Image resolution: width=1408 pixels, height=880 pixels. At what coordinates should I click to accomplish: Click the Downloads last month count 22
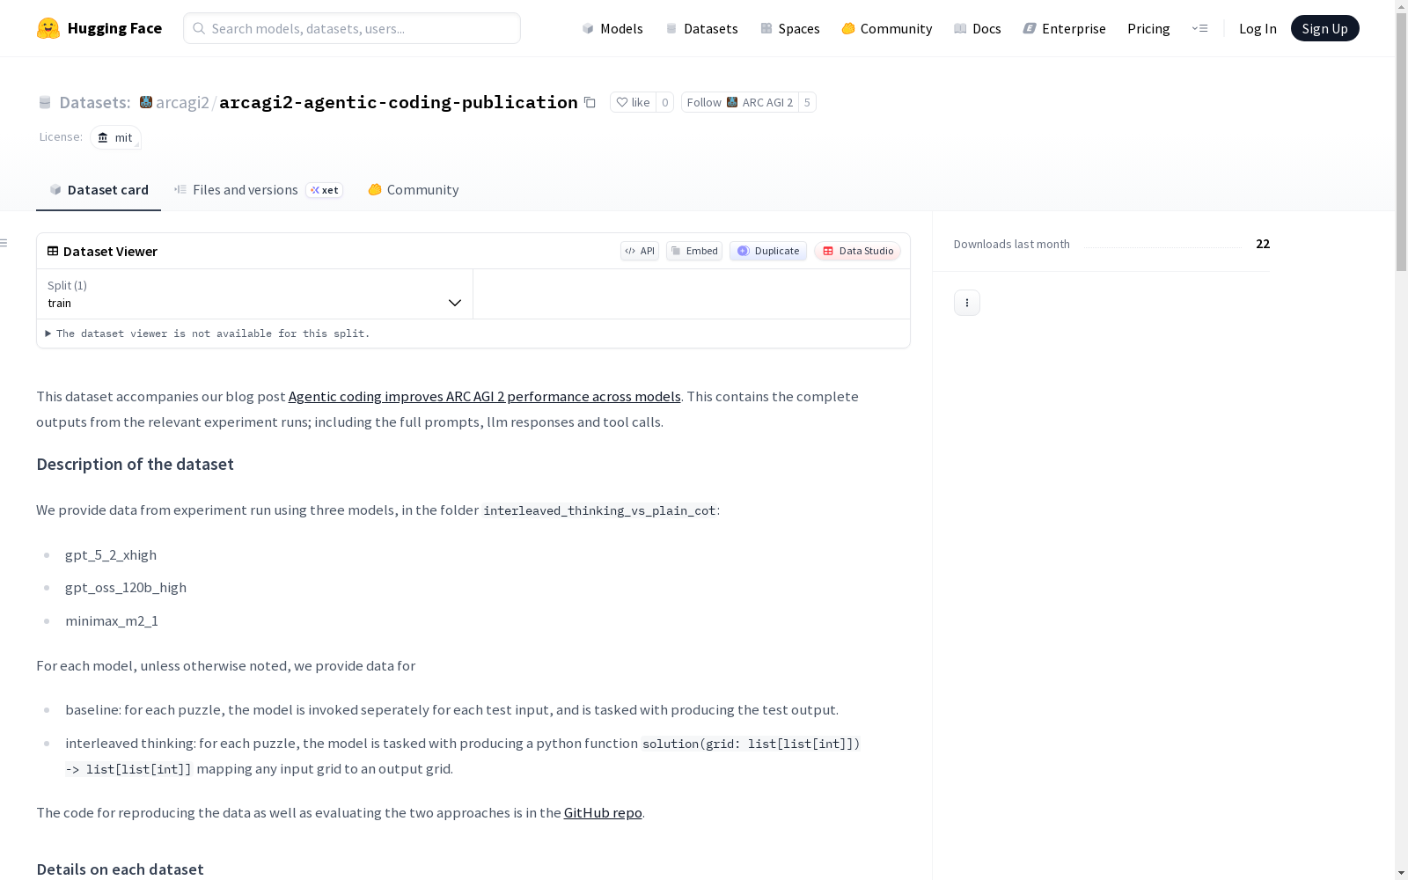tap(1263, 244)
